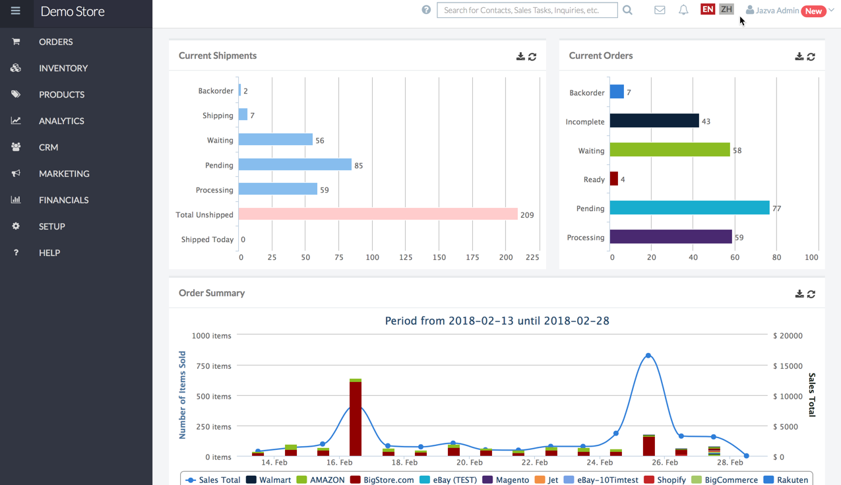Expand the Inventory sidebar section
The image size is (841, 485).
(63, 68)
